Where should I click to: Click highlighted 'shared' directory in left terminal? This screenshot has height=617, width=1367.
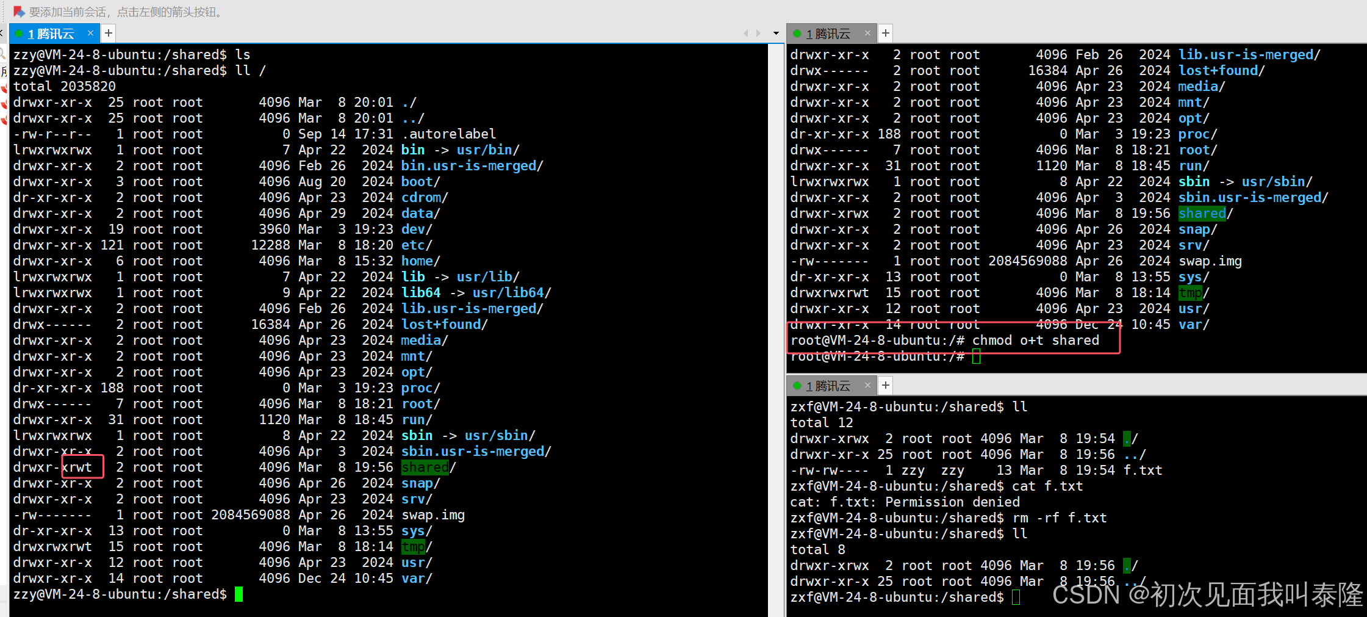pyautogui.click(x=425, y=467)
